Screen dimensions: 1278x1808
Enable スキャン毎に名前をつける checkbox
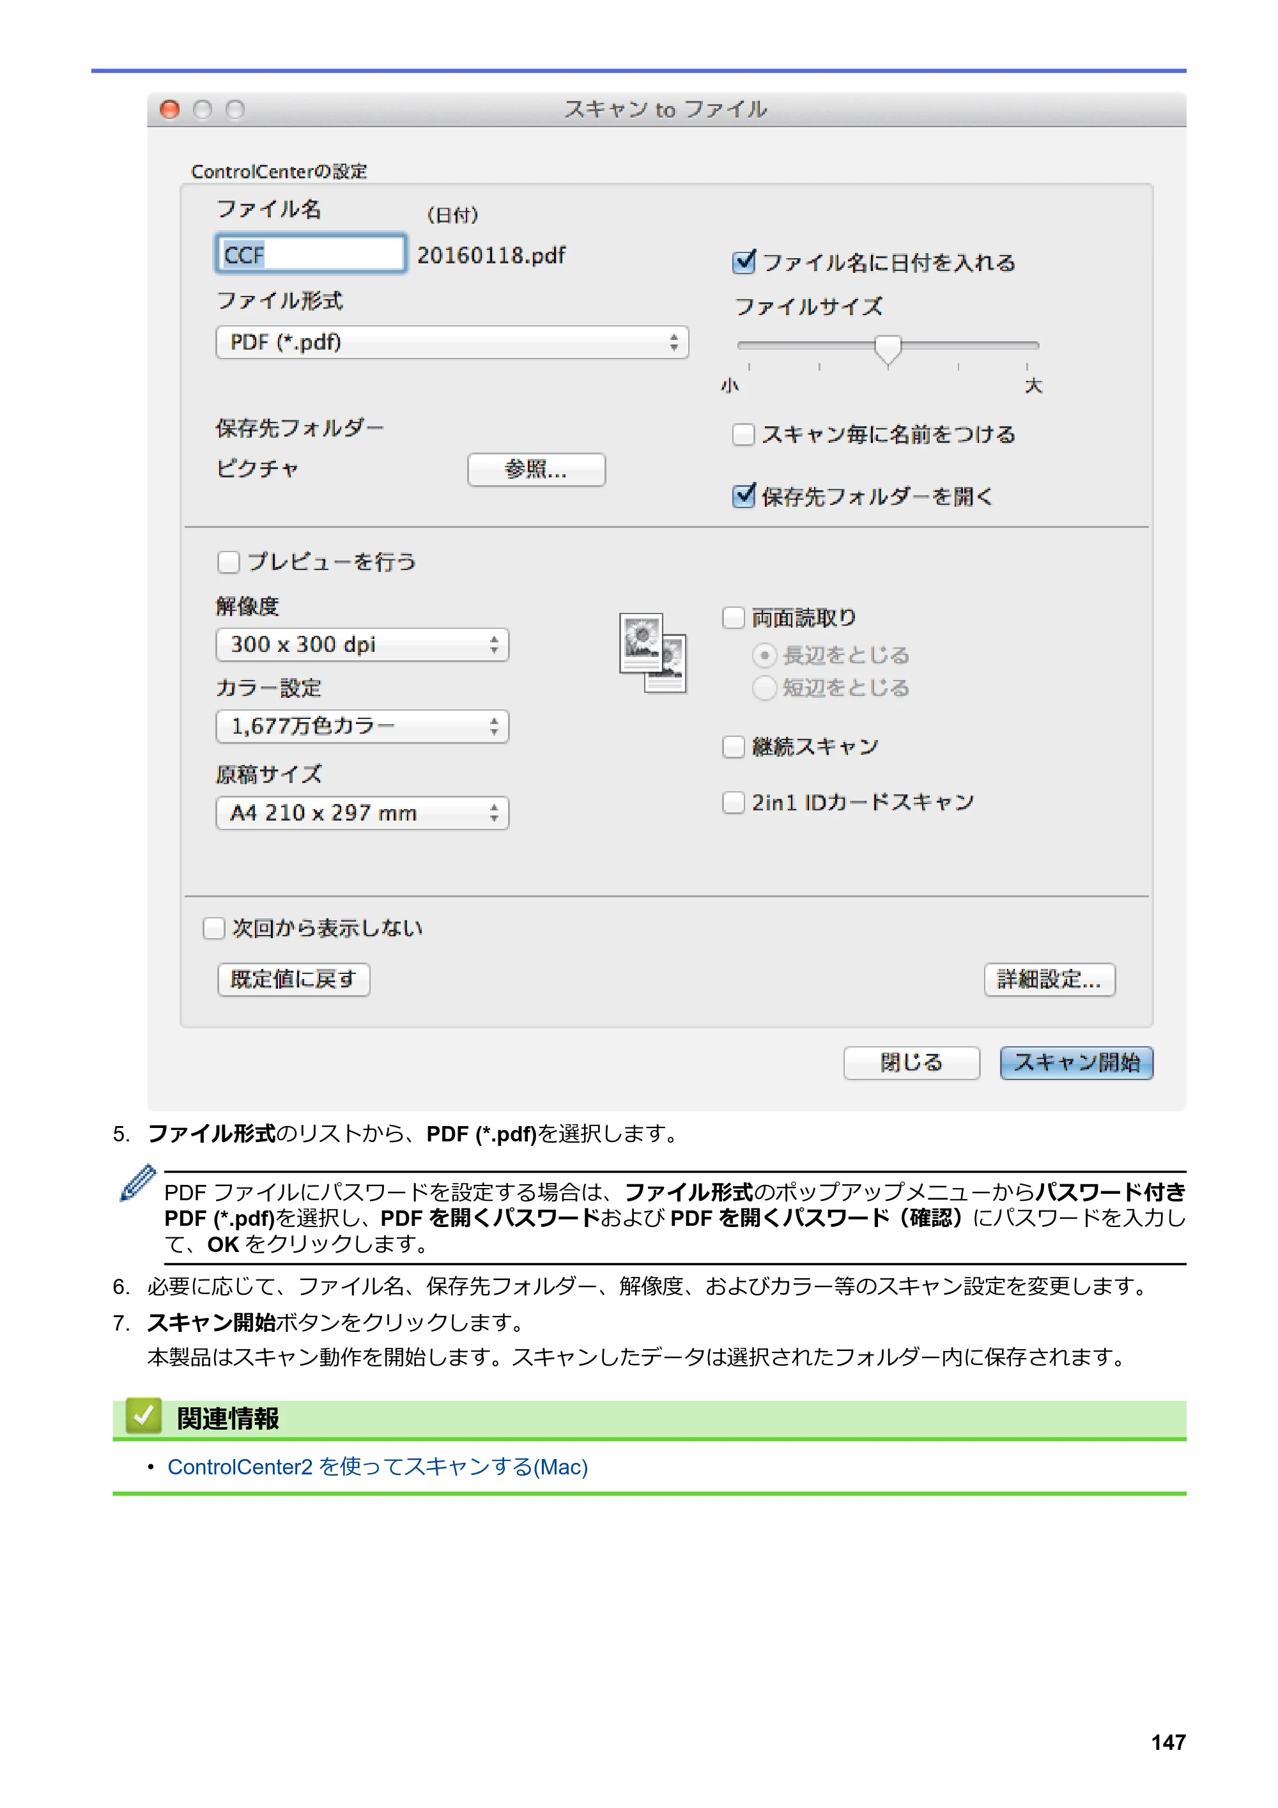click(x=743, y=435)
